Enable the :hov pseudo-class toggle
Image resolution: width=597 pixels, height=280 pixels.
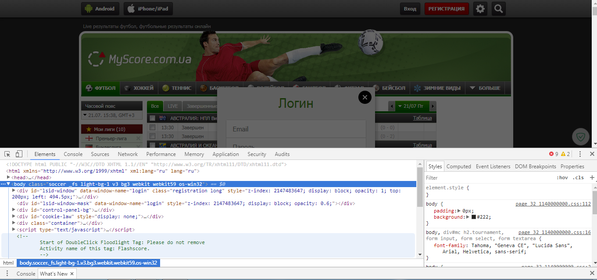563,177
